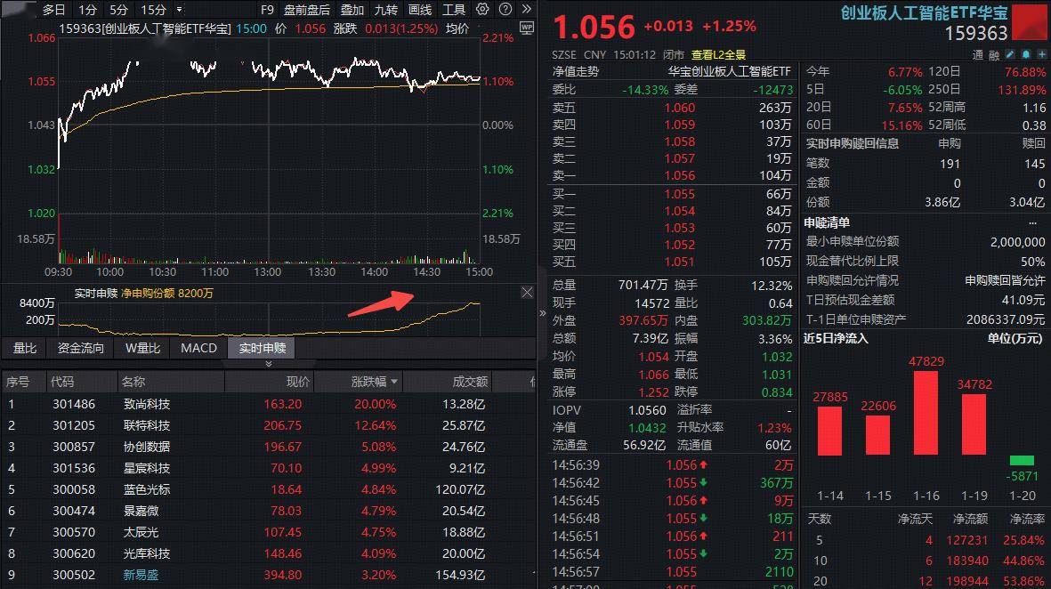
Task: Click the help question mark icon
Action: coord(504,10)
